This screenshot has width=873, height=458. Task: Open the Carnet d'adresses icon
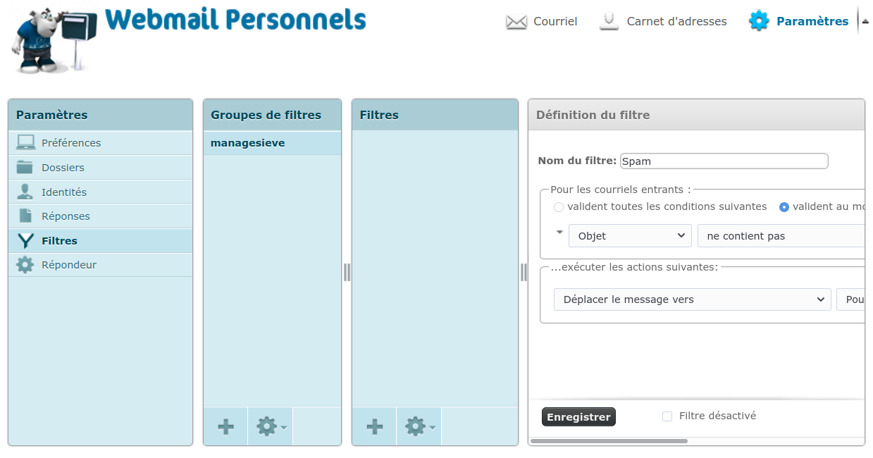609,22
